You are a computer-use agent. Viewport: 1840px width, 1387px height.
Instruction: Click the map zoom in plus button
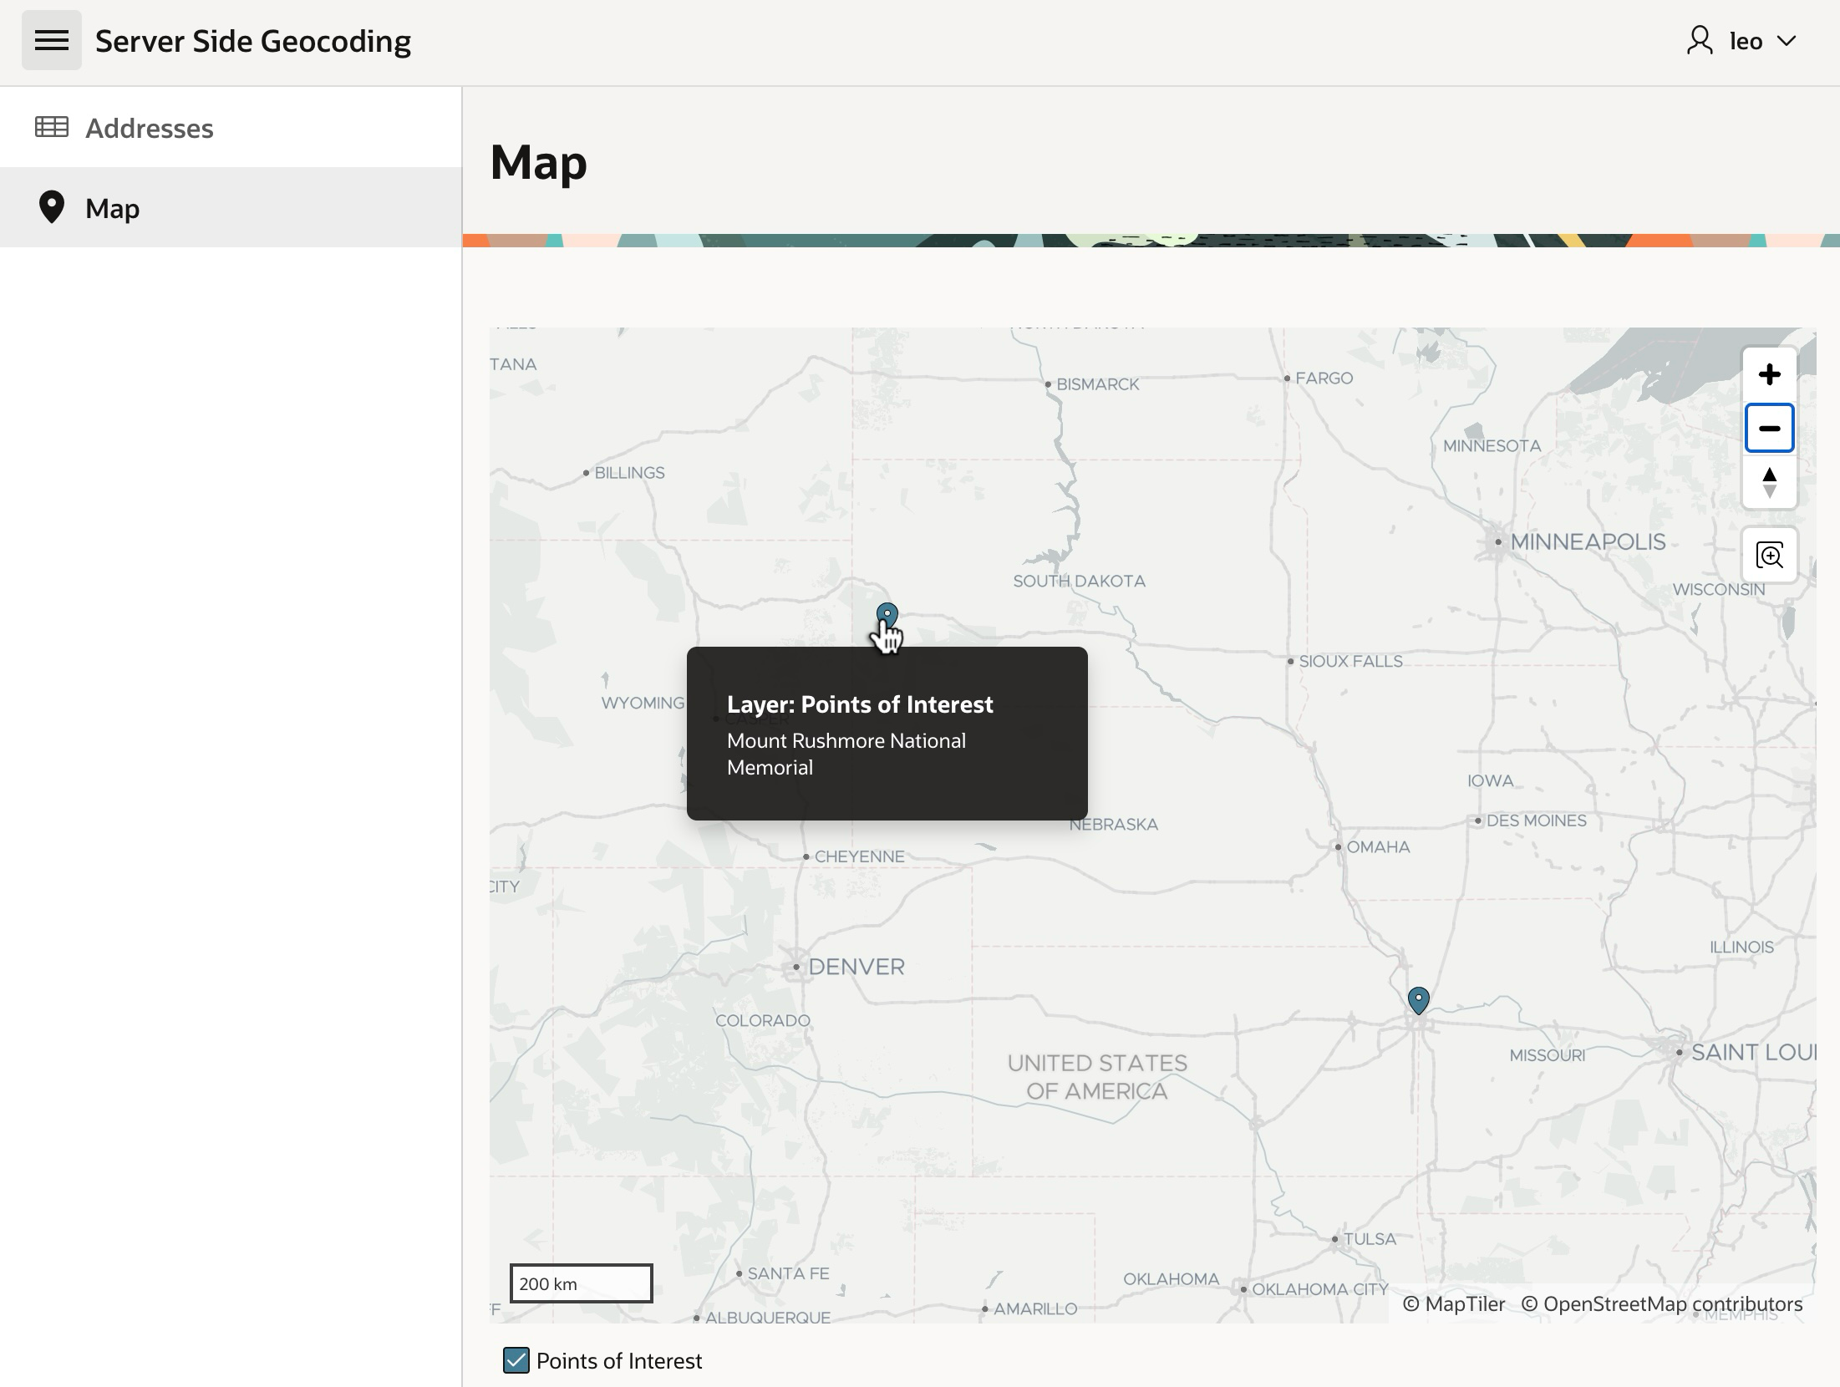pyautogui.click(x=1769, y=374)
